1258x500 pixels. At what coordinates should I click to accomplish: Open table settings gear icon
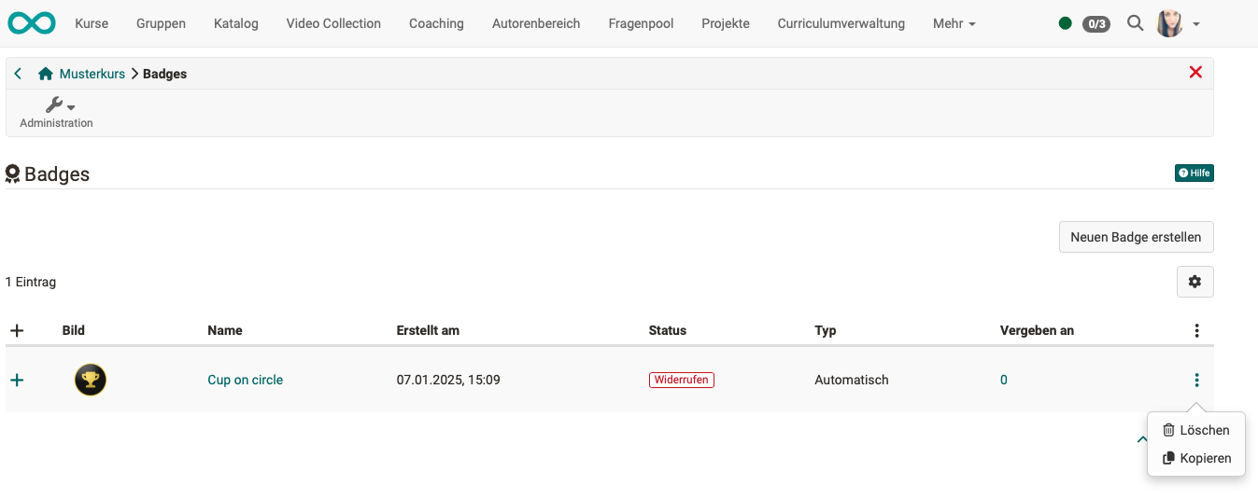1194,282
